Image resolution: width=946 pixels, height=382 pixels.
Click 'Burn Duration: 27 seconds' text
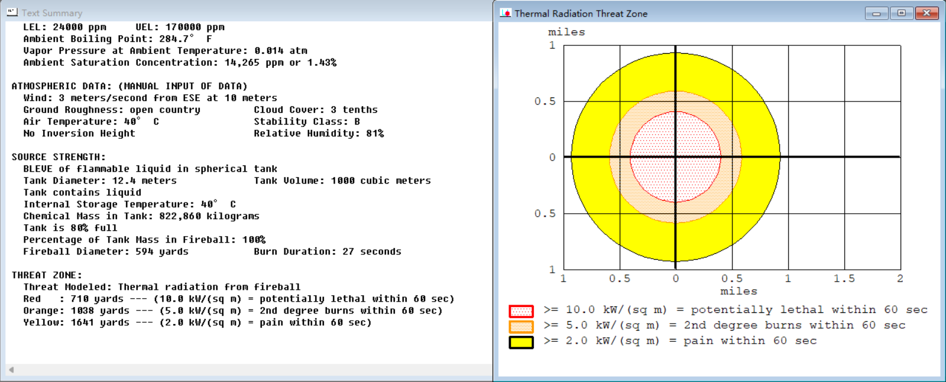tap(328, 252)
